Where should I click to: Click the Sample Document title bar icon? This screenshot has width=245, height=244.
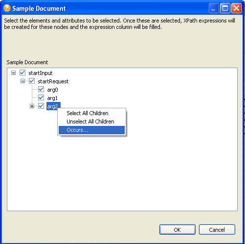coord(7,8)
